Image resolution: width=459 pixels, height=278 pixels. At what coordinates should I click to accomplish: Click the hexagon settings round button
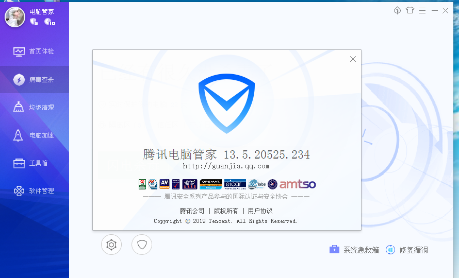tap(111, 245)
